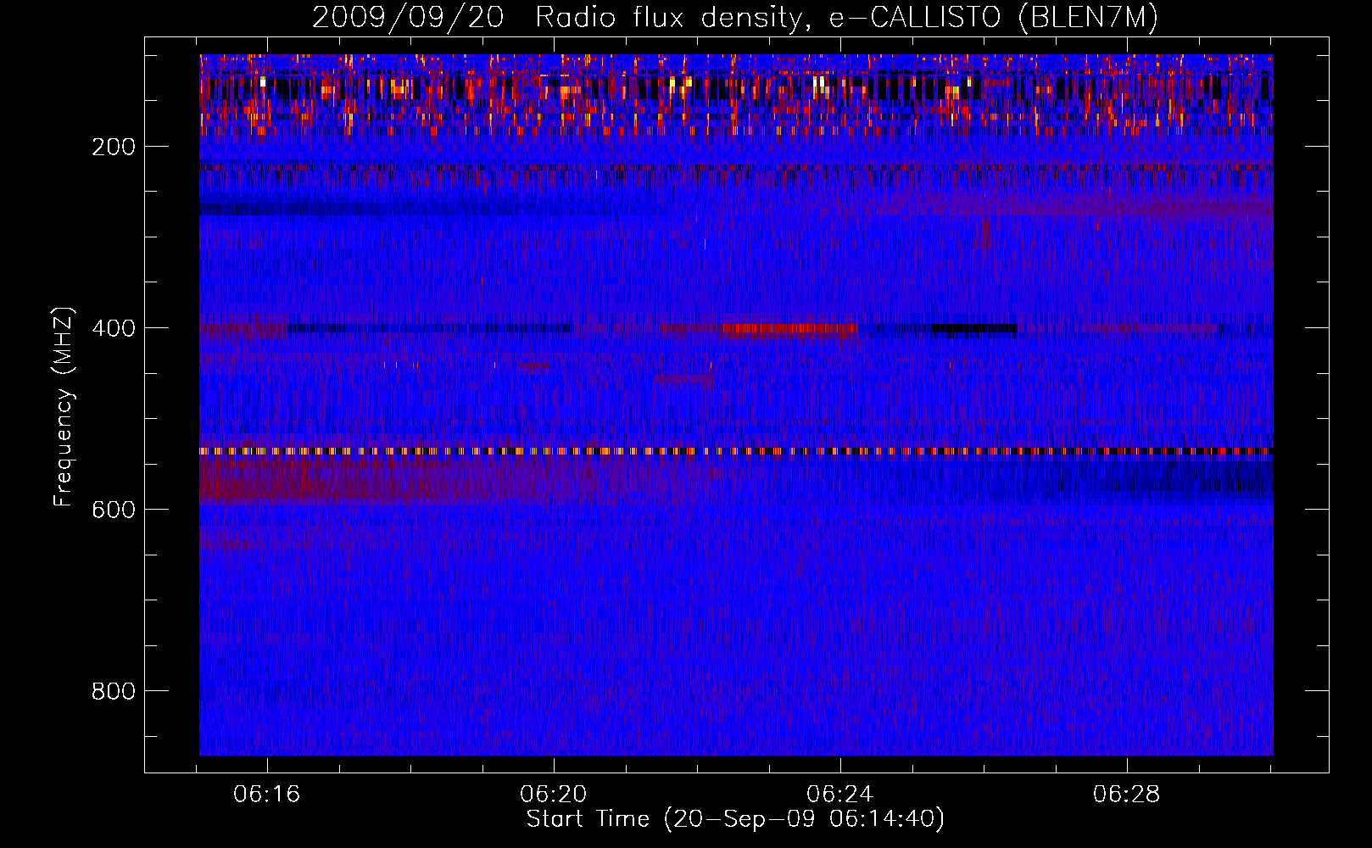Click the 'Start Time (20-Sep-09 06:14:40)' axis label
Screen dimensions: 1372x848
click(x=735, y=819)
